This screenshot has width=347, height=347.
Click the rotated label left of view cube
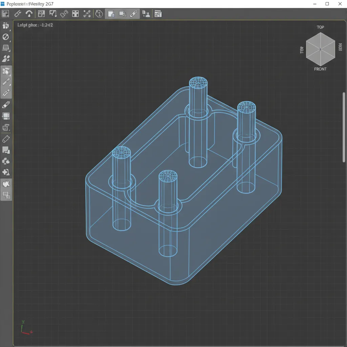point(302,50)
